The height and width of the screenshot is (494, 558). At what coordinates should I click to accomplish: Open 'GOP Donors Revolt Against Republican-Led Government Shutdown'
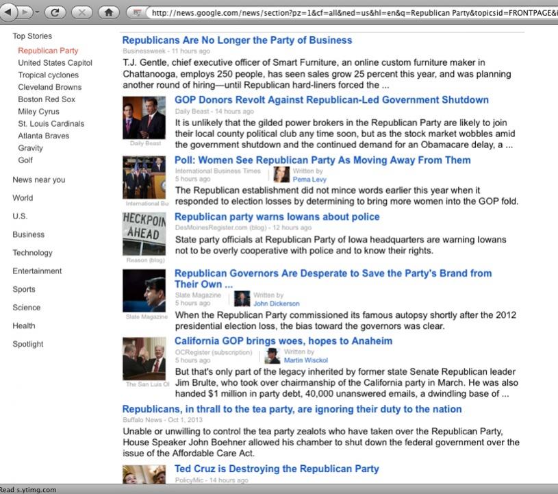331,100
